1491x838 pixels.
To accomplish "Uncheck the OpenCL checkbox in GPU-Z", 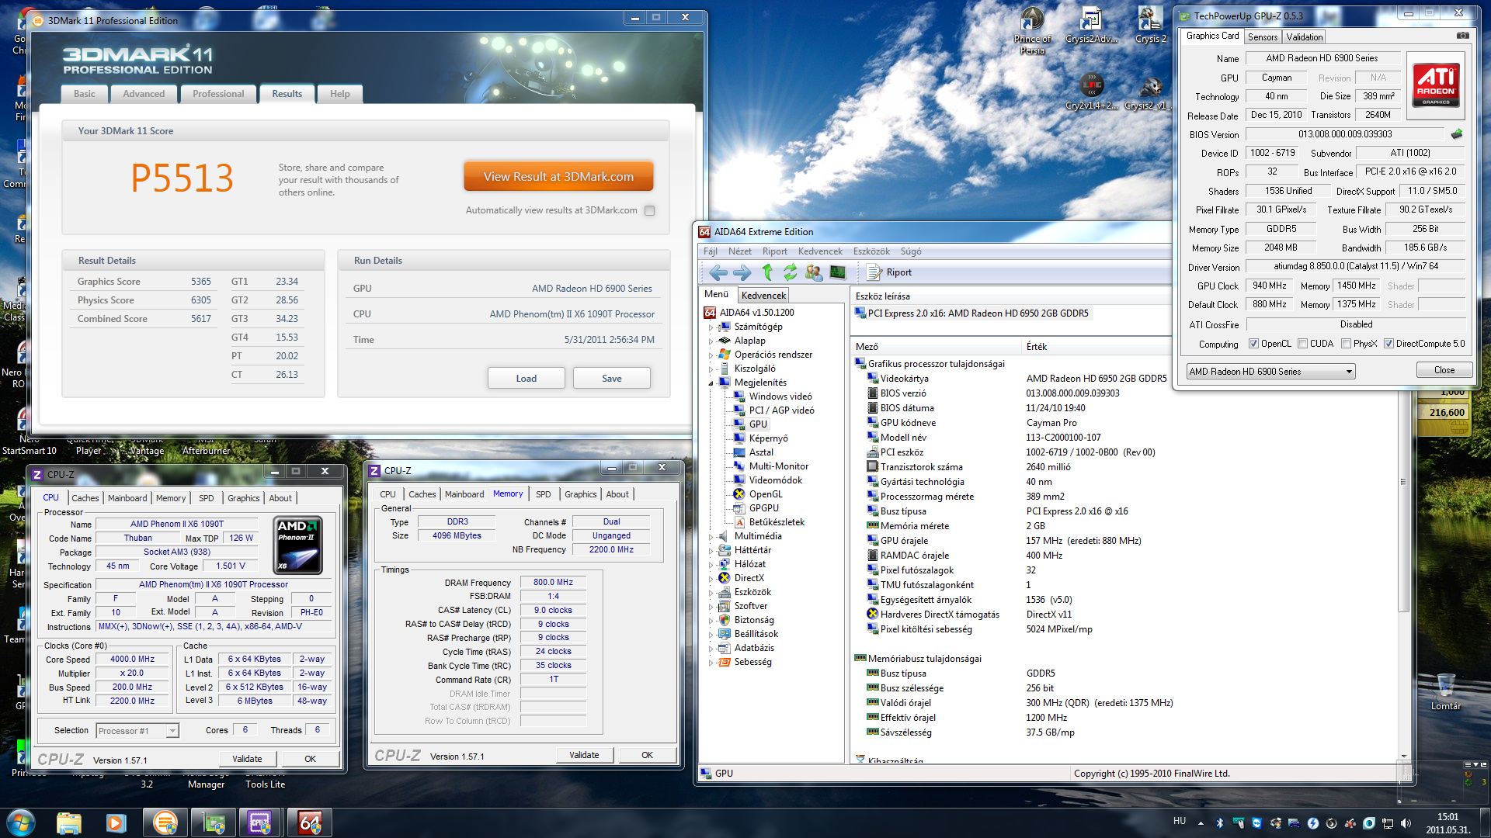I will point(1253,344).
